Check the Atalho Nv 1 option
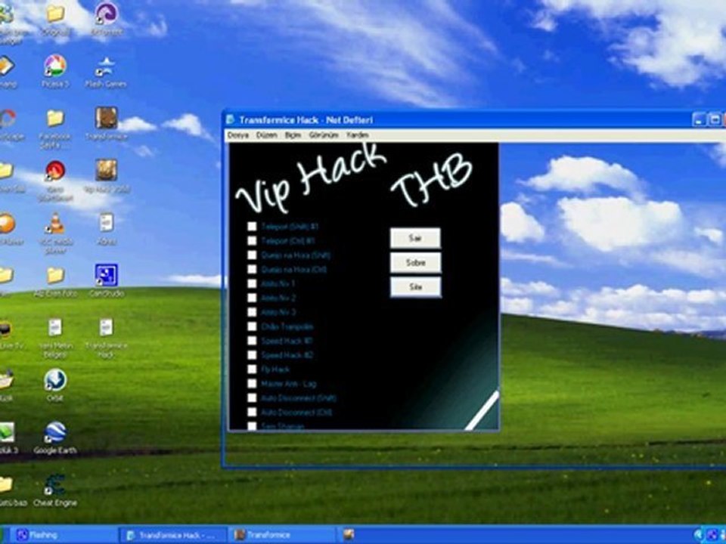 pyautogui.click(x=252, y=283)
